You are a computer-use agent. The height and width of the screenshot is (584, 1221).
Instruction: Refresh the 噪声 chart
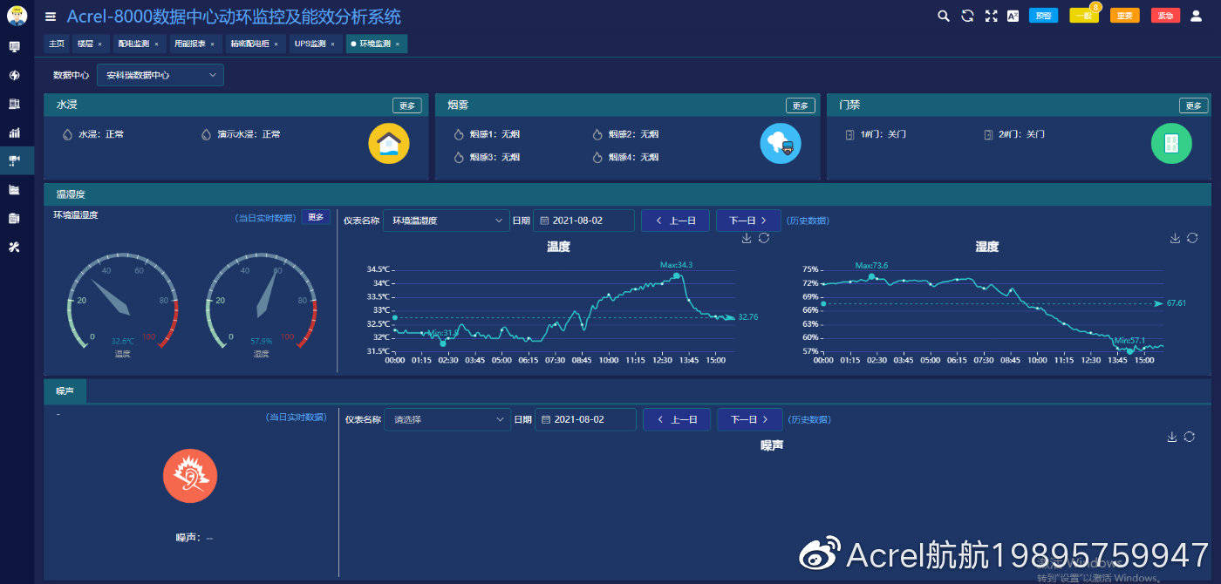[x=1190, y=437]
